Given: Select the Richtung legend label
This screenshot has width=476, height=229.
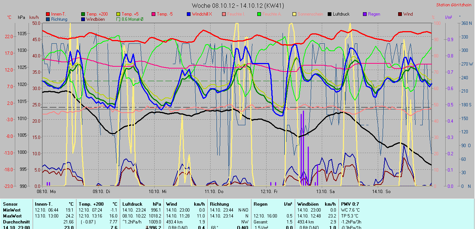Looking at the screenshot, I should point(59,19).
